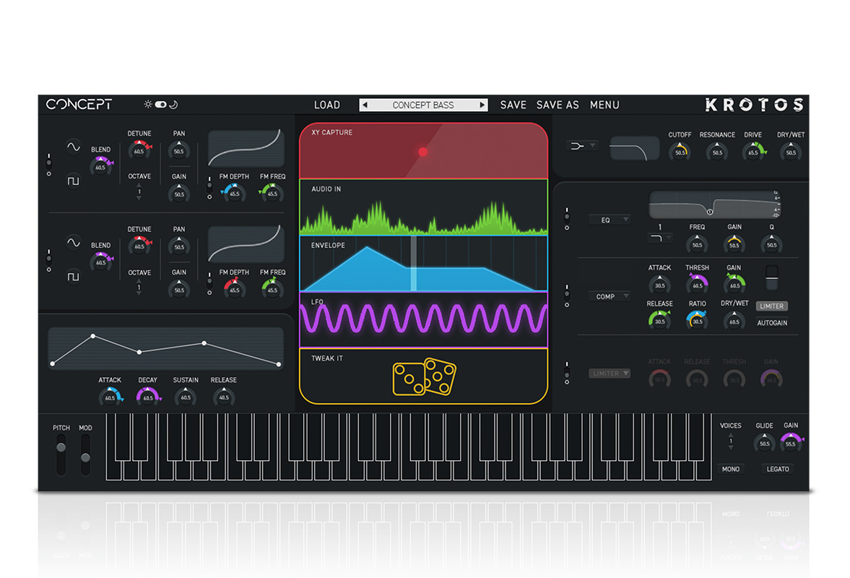The image size is (850, 578).
Task: Select the sine waveform in the bottom oscillator
Action: pos(73,242)
